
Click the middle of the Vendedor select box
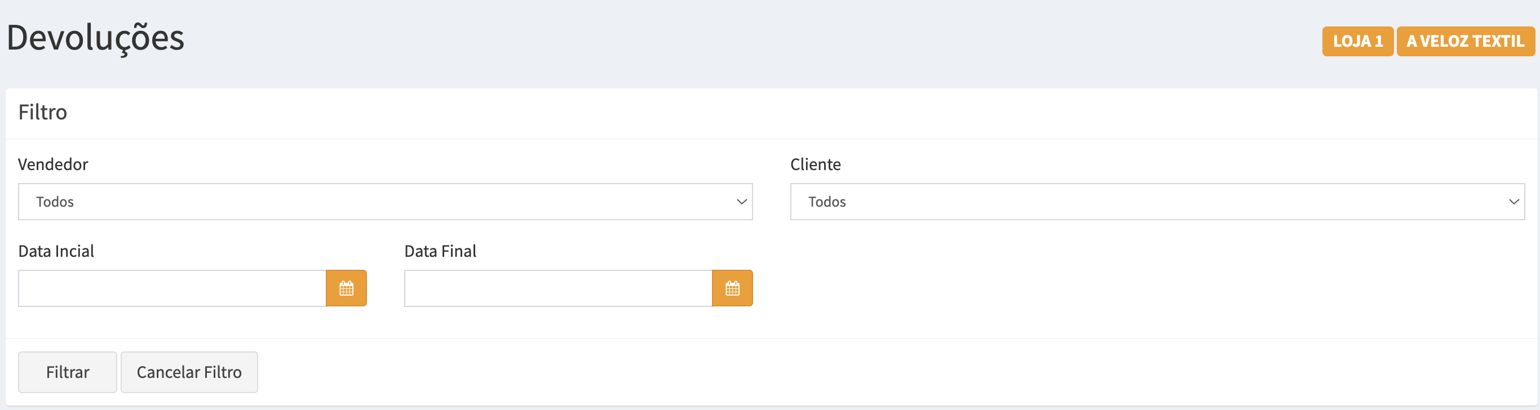click(x=385, y=202)
